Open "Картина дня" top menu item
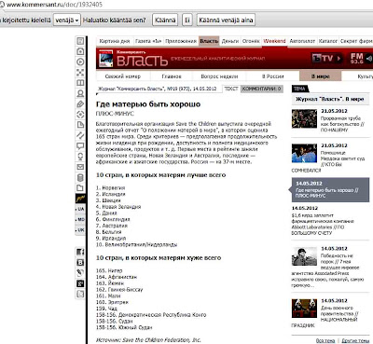The width and height of the screenshot is (373, 344). click(x=115, y=41)
